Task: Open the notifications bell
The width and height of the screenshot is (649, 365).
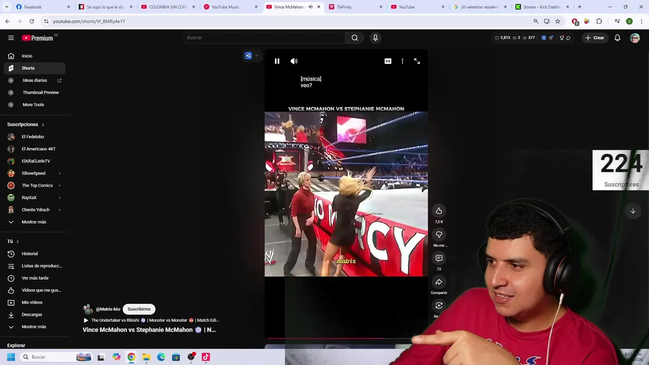Action: coord(617,38)
